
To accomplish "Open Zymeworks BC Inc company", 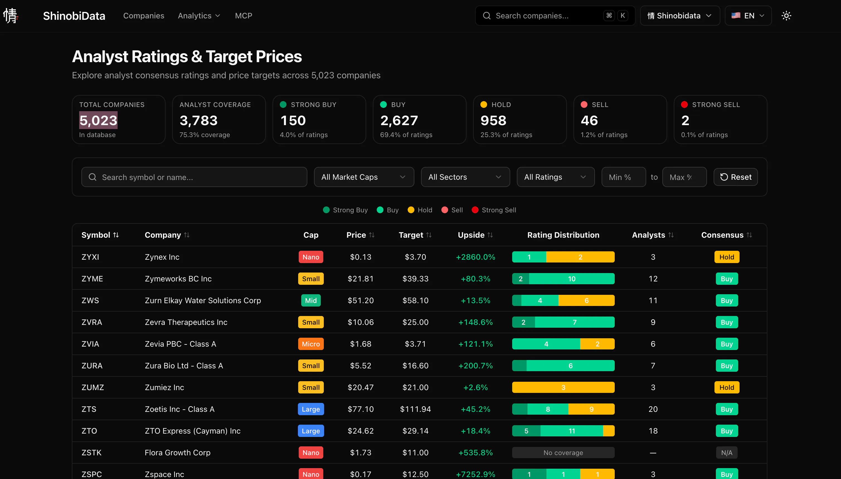I will pyautogui.click(x=178, y=279).
